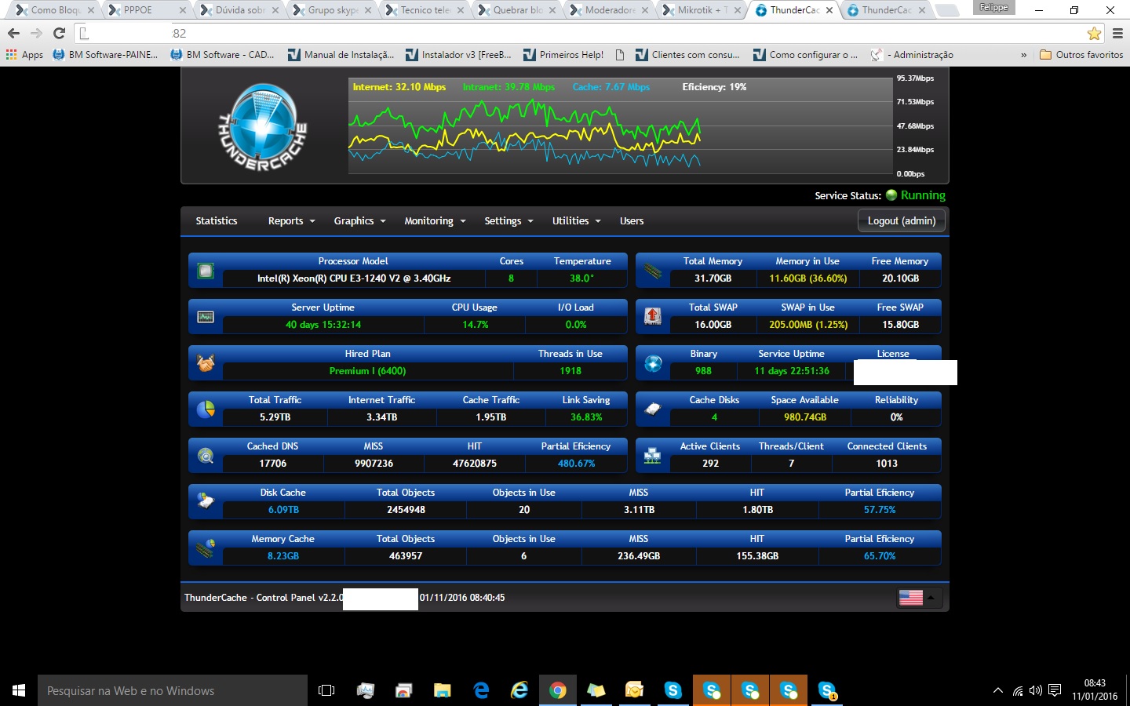Open the Outros favoritos bookmarks folder
The image size is (1130, 706).
pyautogui.click(x=1081, y=55)
